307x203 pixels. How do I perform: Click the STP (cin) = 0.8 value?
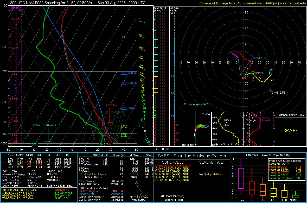63,193
